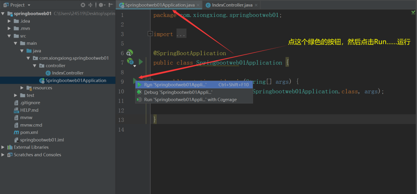Viewport: 417px width, 194px height.
Task: Expand the .mvn folder
Action: [x=9, y=29]
